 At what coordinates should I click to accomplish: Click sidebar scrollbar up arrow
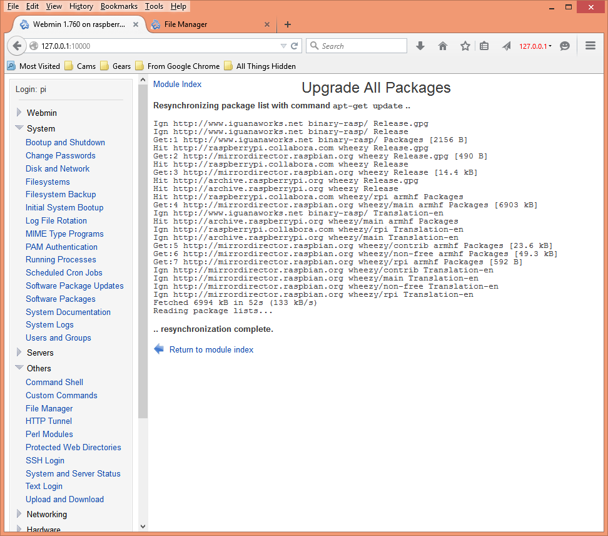click(143, 80)
